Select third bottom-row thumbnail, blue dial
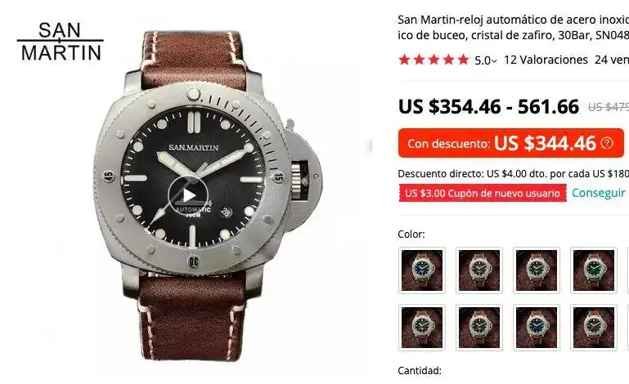Screen dimensions: 629x384 (537, 328)
